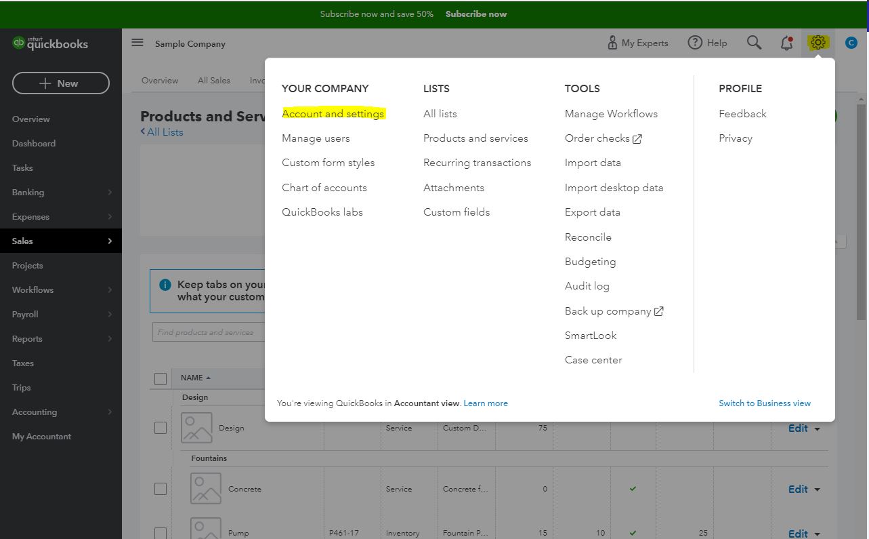
Task: Select Import data
Action: (593, 163)
